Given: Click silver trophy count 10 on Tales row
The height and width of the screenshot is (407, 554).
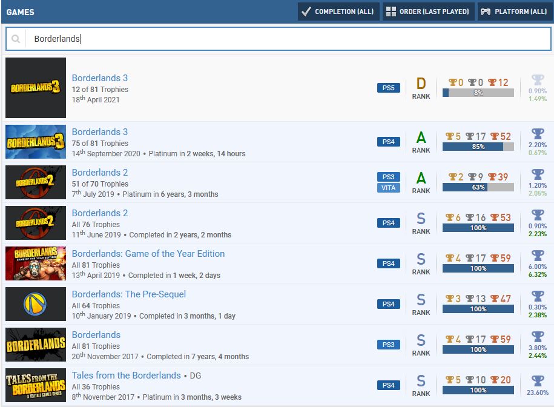Looking at the screenshot, I should [475, 380].
